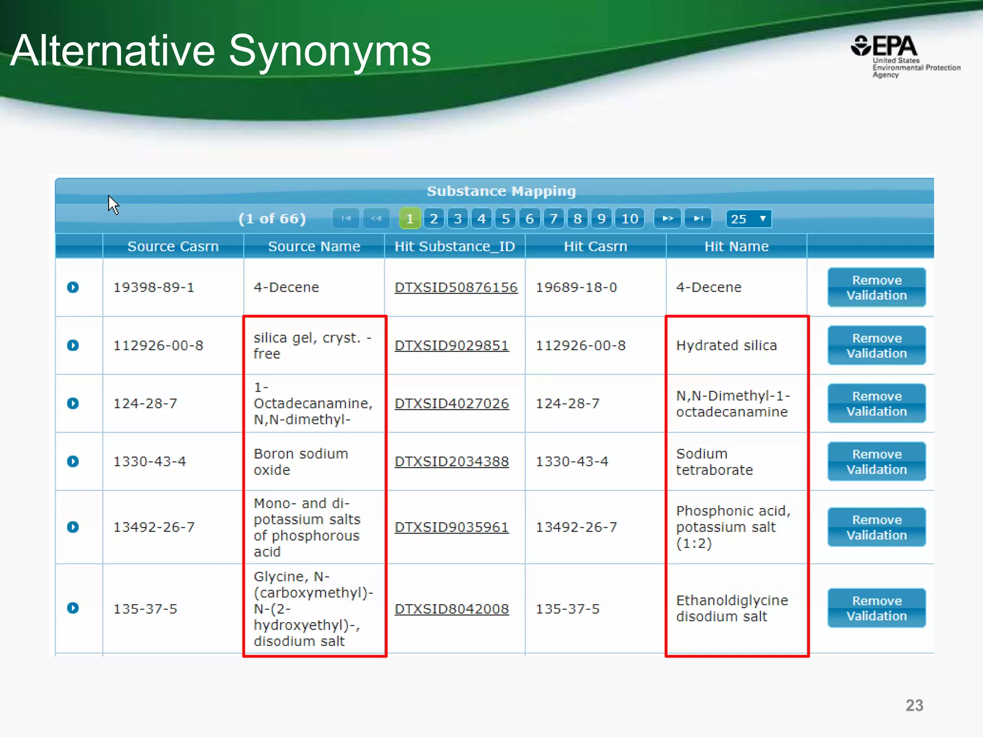Click the Source Name column header
Image resolution: width=983 pixels, height=737 pixels.
click(314, 246)
